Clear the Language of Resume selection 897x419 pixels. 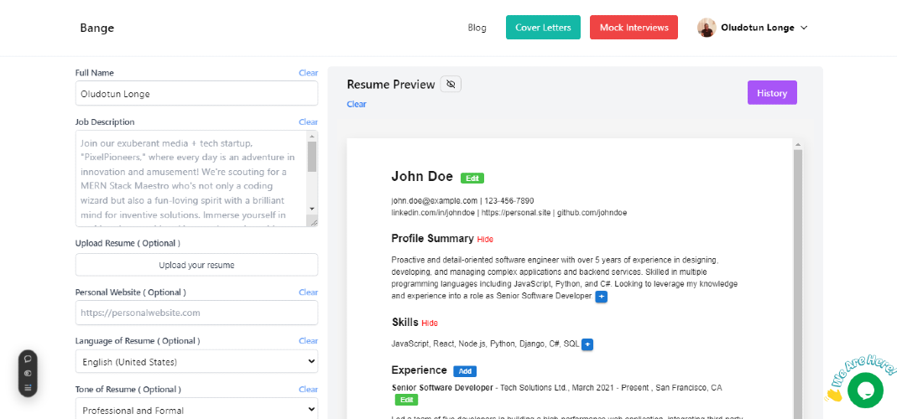[308, 341]
